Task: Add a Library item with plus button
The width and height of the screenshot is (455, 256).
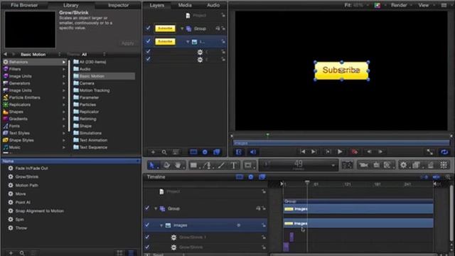Action: (x=11, y=253)
